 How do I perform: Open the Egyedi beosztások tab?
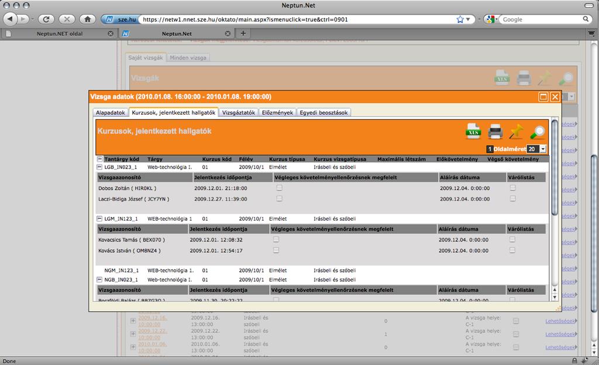323,113
